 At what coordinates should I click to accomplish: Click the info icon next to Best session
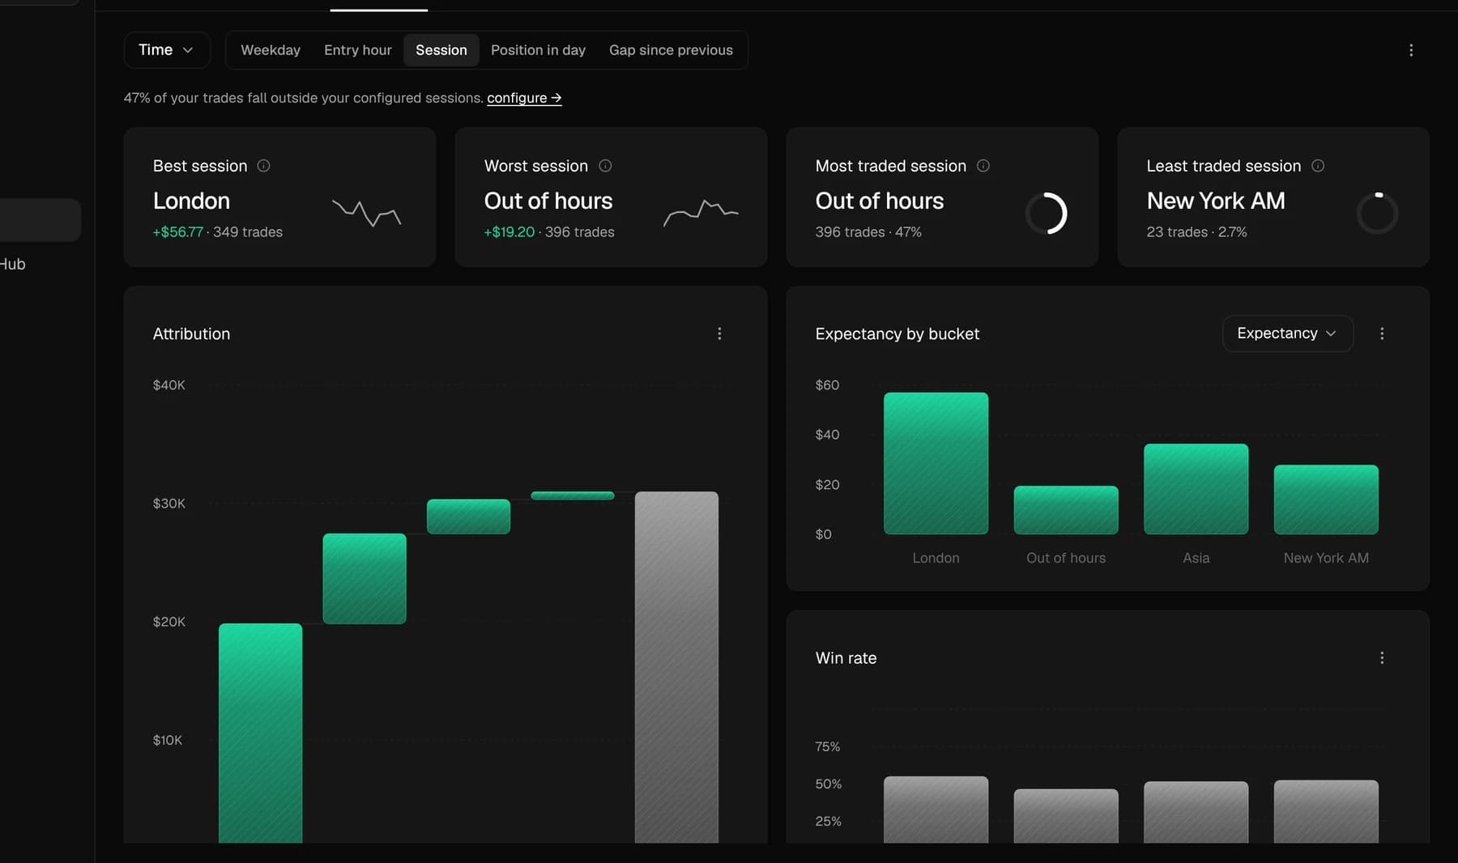[263, 166]
